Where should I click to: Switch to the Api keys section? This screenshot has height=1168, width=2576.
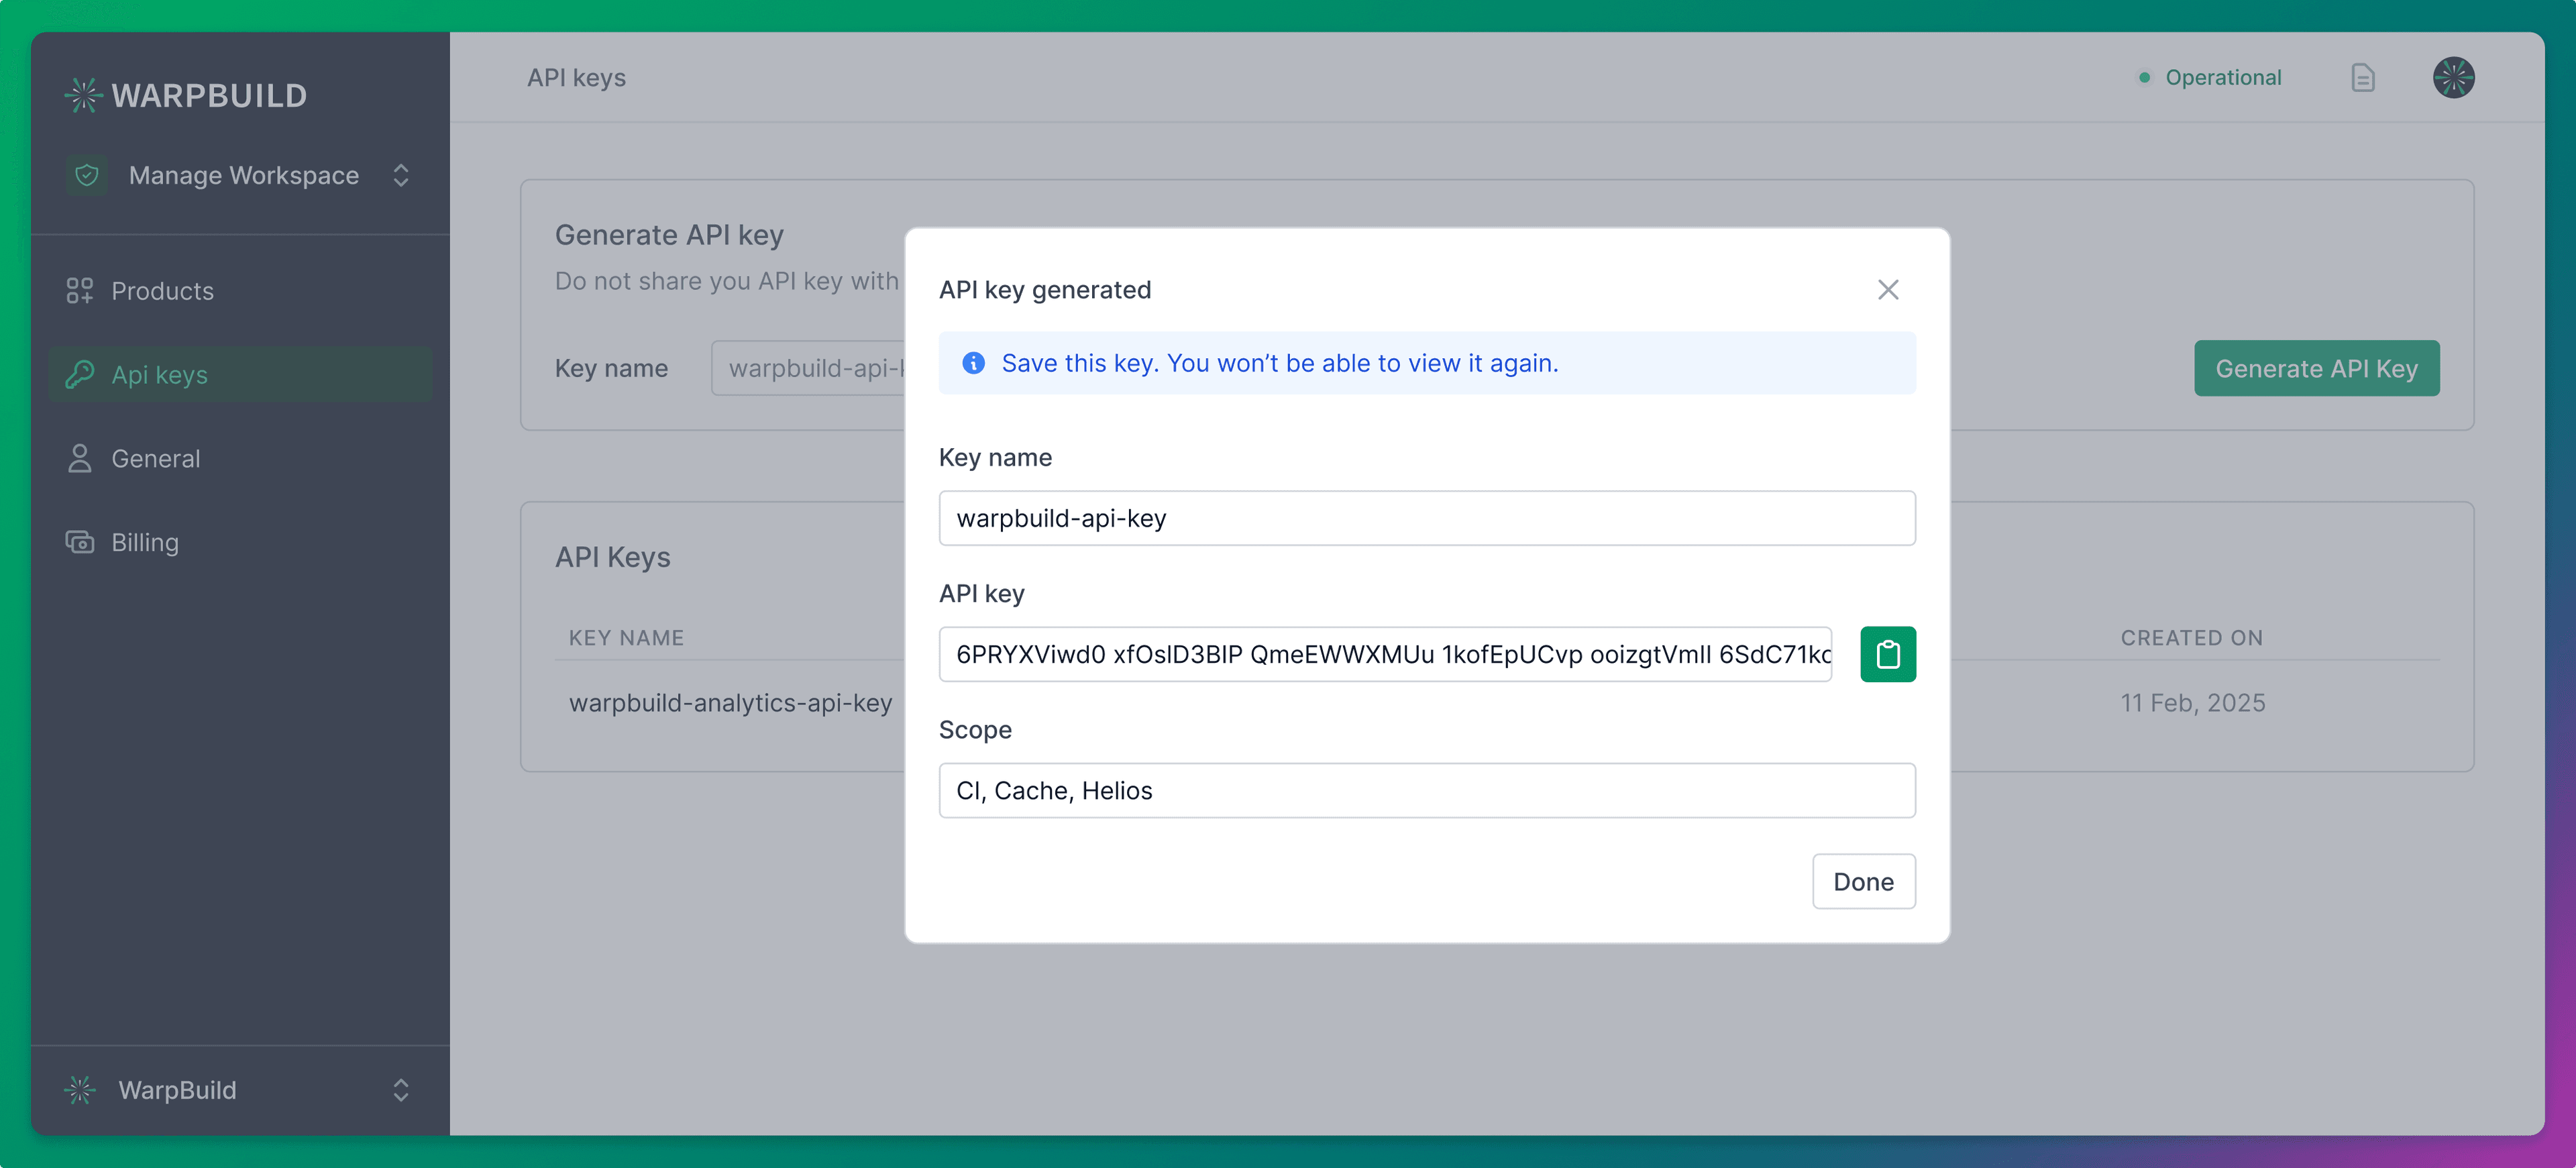pos(160,375)
